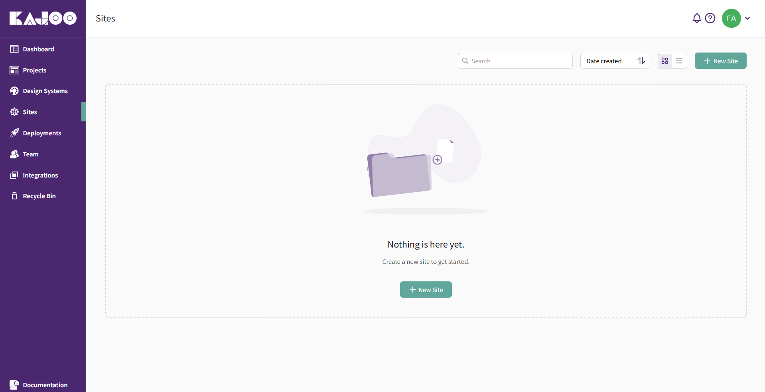Open Deployments menu item

[x=43, y=133]
